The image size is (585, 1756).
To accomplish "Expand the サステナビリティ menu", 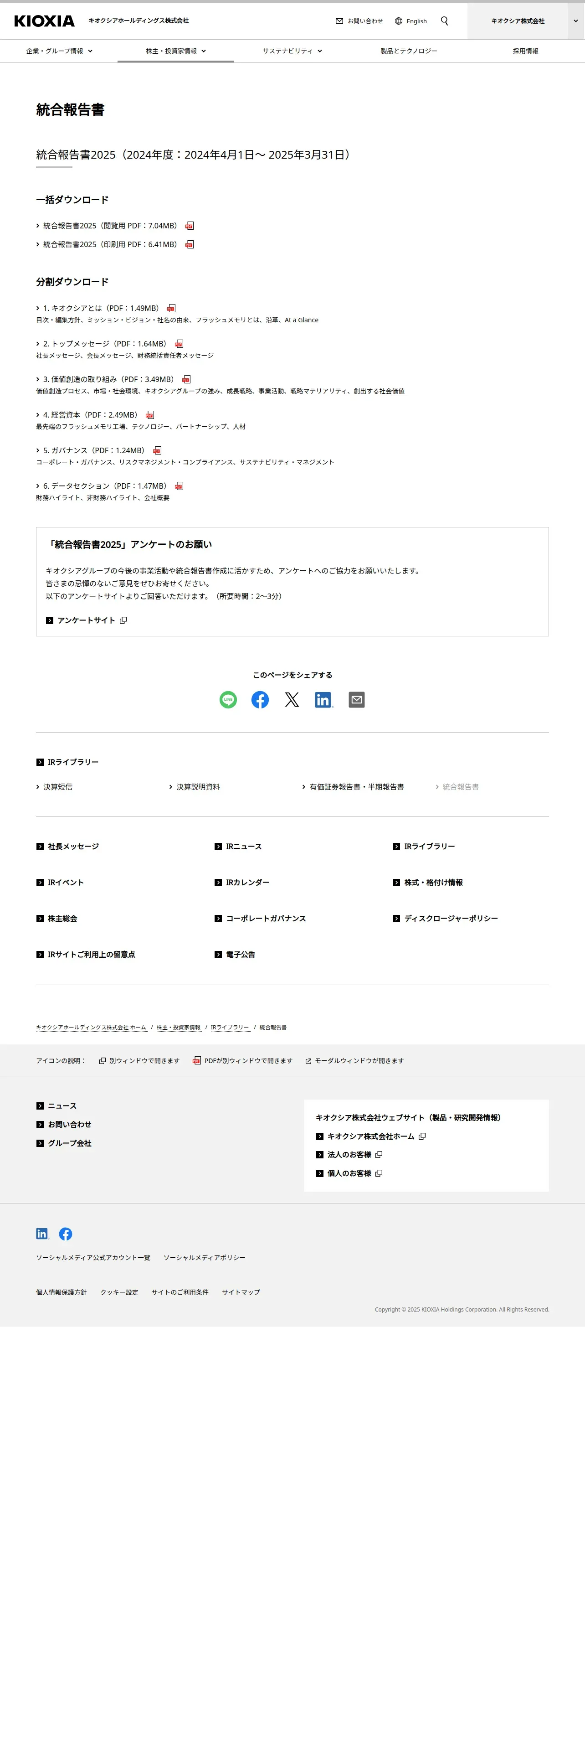I will (292, 51).
